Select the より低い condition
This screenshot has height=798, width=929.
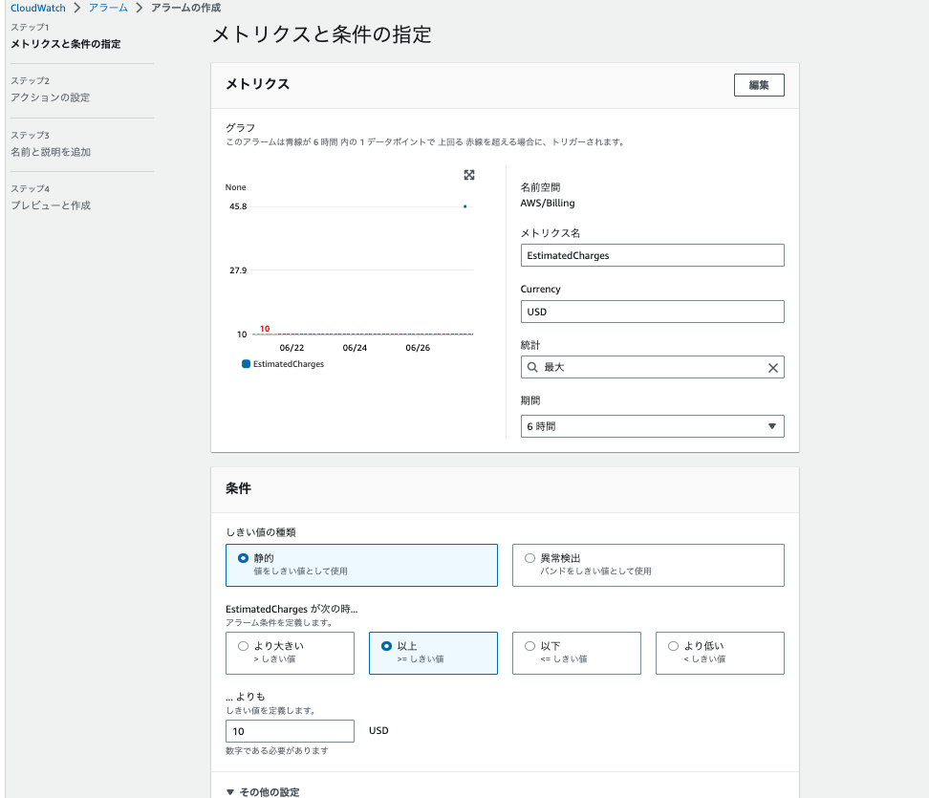[x=673, y=645]
